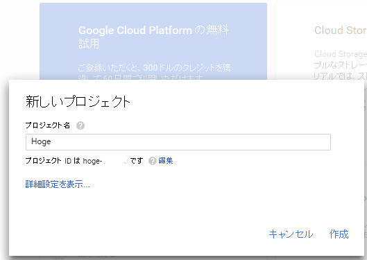This screenshot has width=367, height=260.
Task: Click Google Cloud Platform の無料試用 card heading
Action: coord(153,37)
